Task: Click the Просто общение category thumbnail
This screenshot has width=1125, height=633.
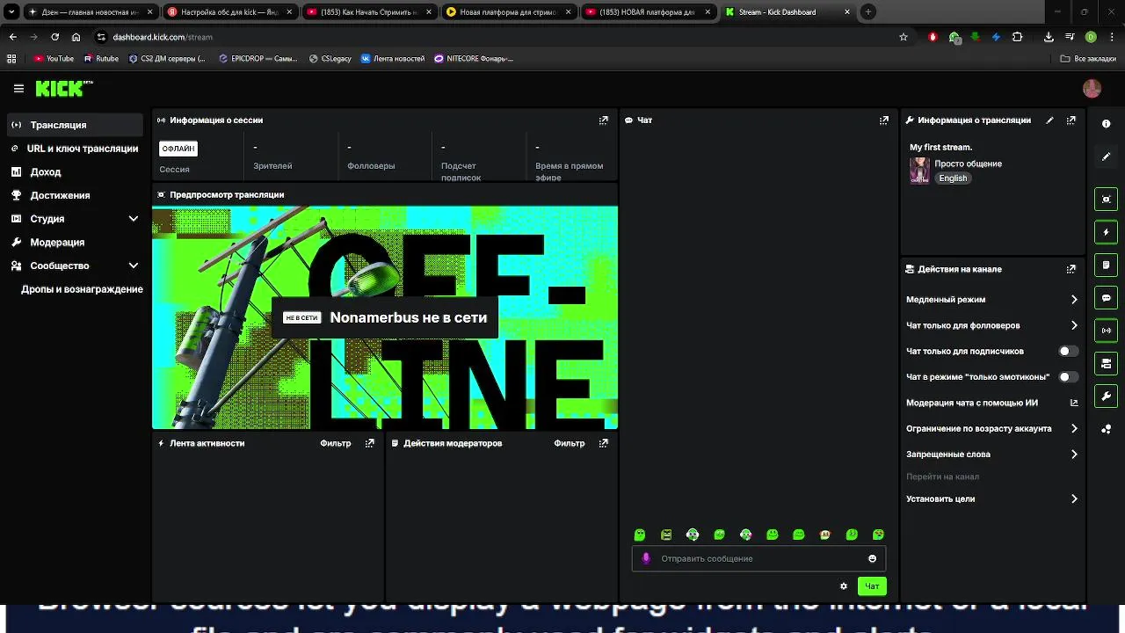Action: pyautogui.click(x=919, y=171)
